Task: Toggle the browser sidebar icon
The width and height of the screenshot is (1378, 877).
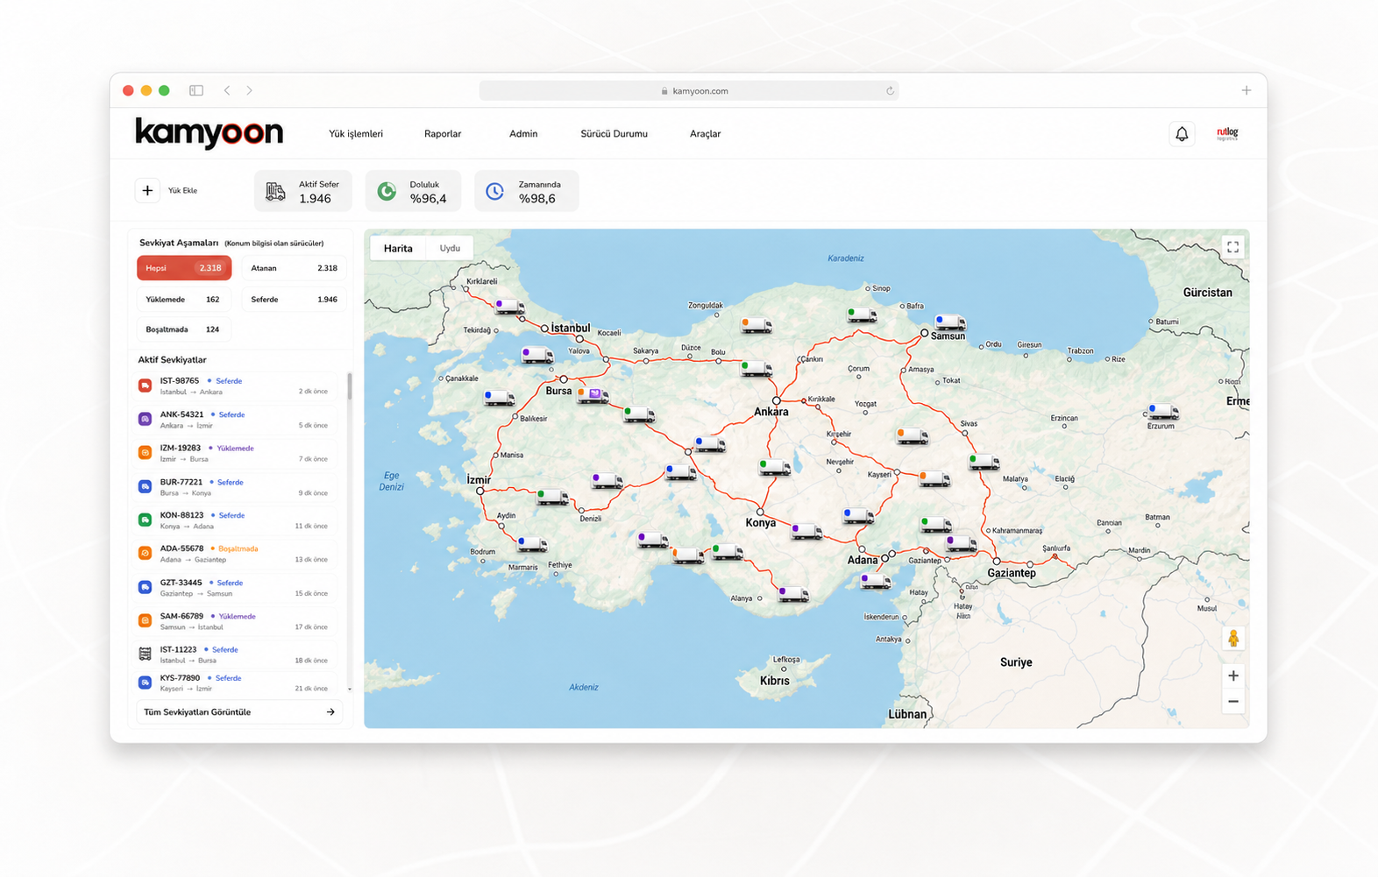Action: [196, 90]
